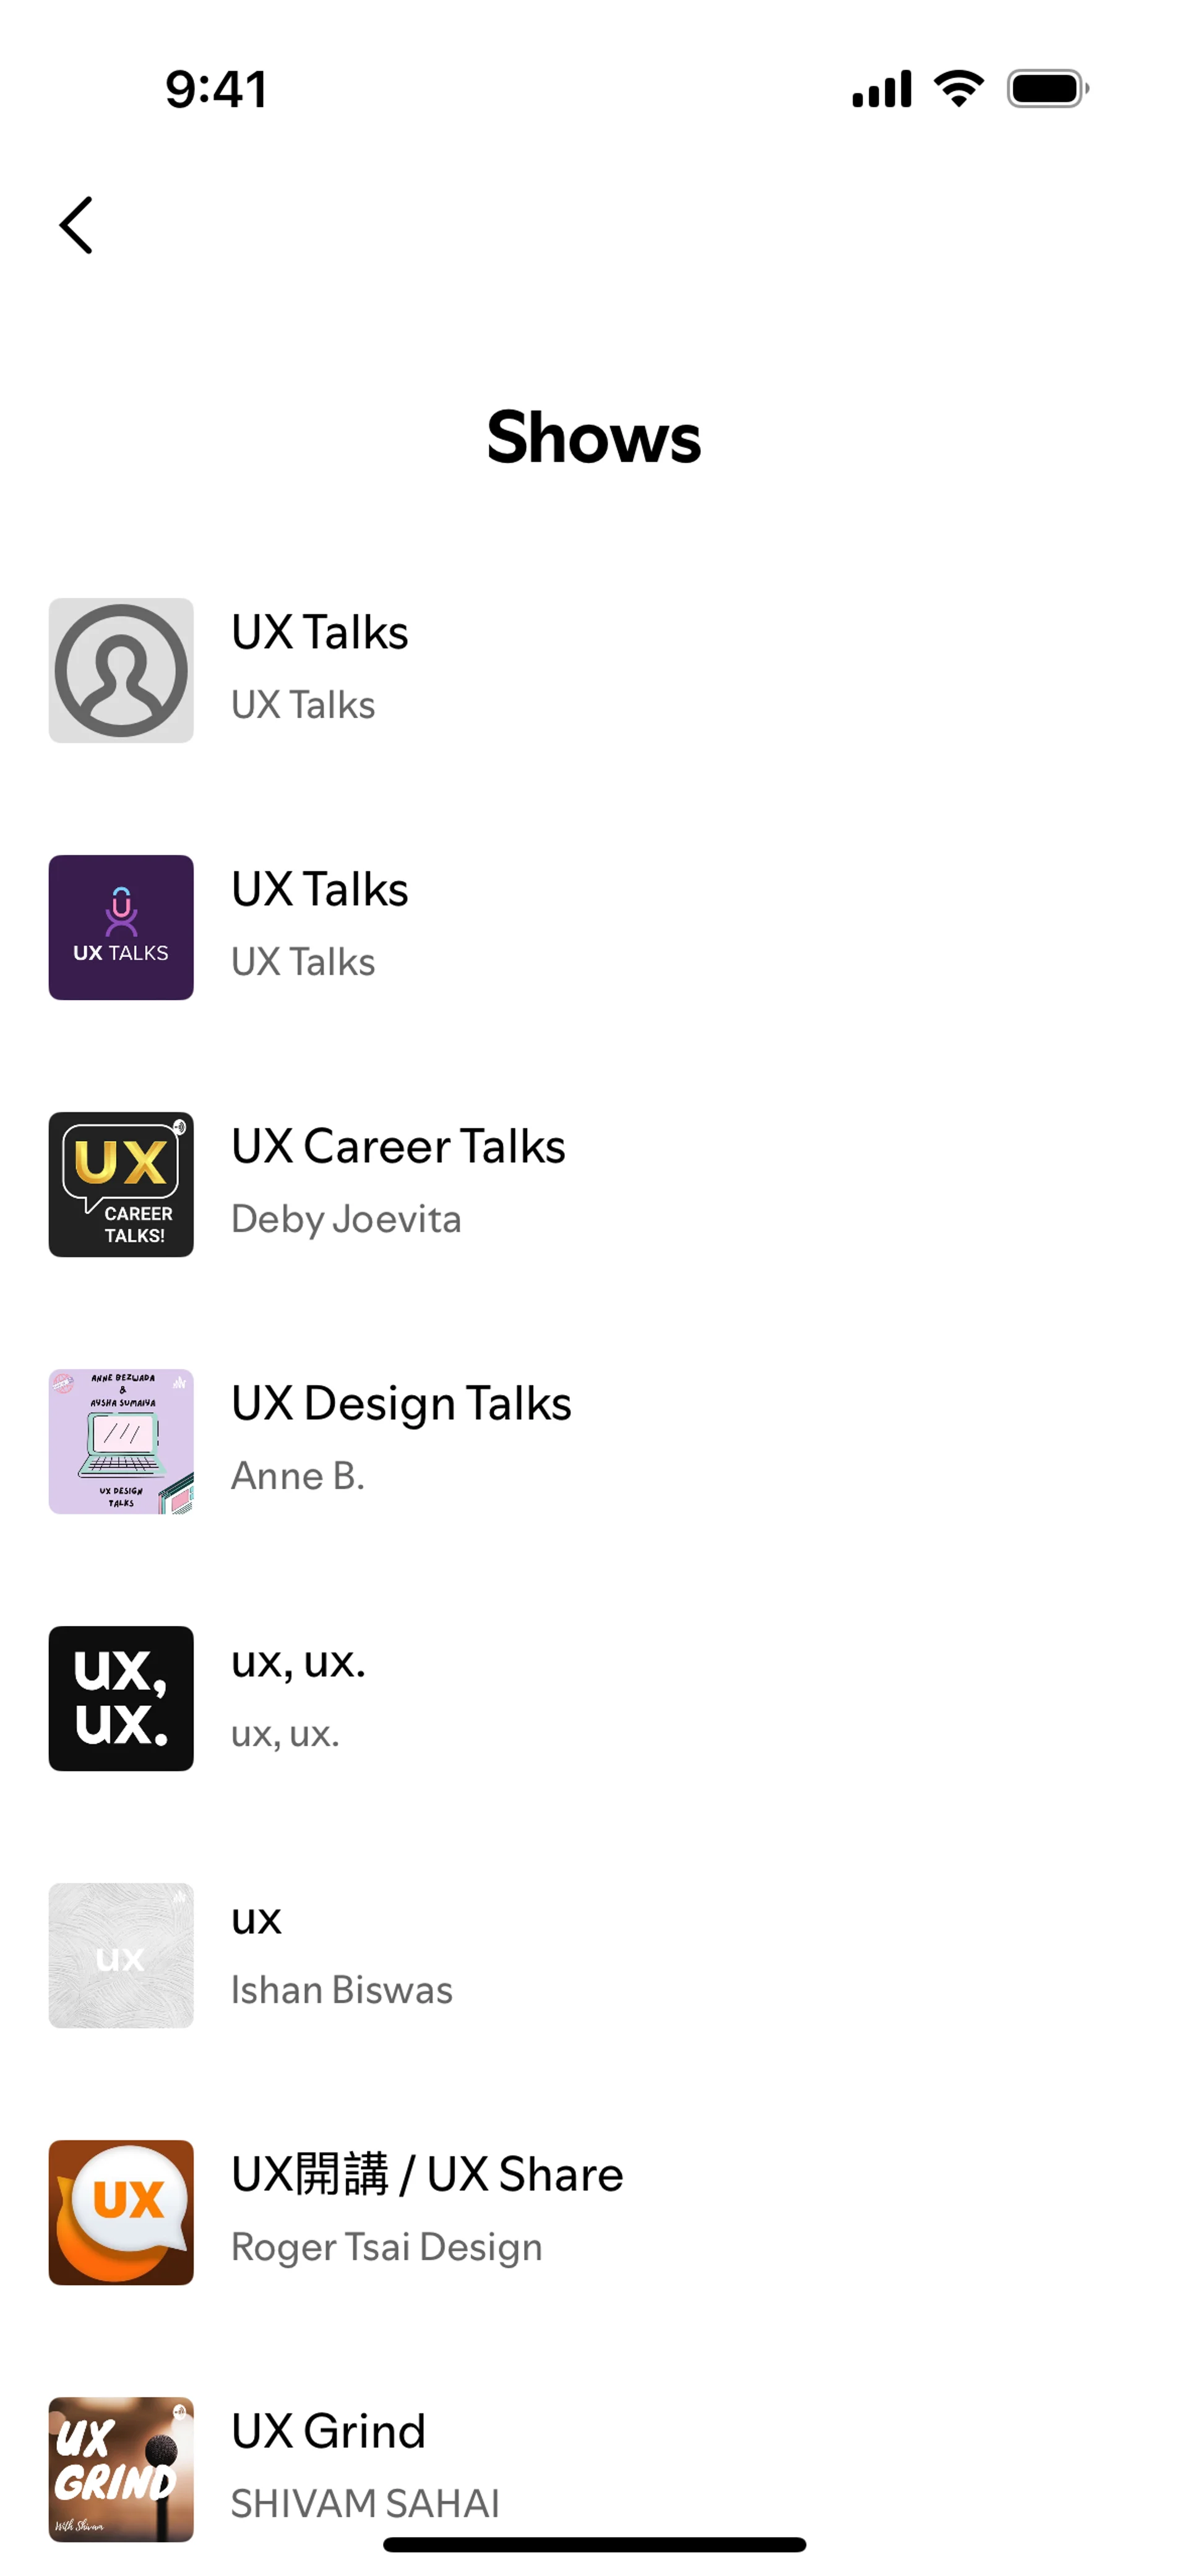Open the UX Career Talks show title
The image size is (1188, 2576).
tap(398, 1146)
